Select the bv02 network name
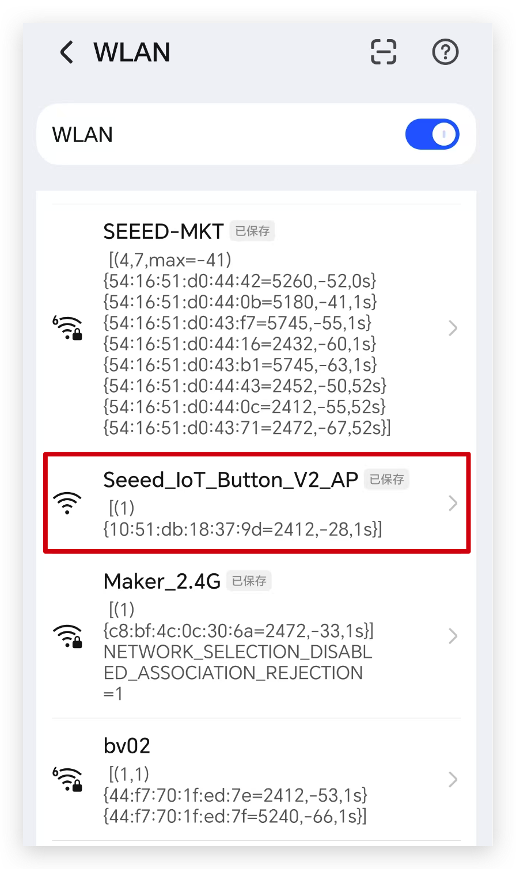Image resolution: width=516 pixels, height=869 pixels. click(127, 746)
